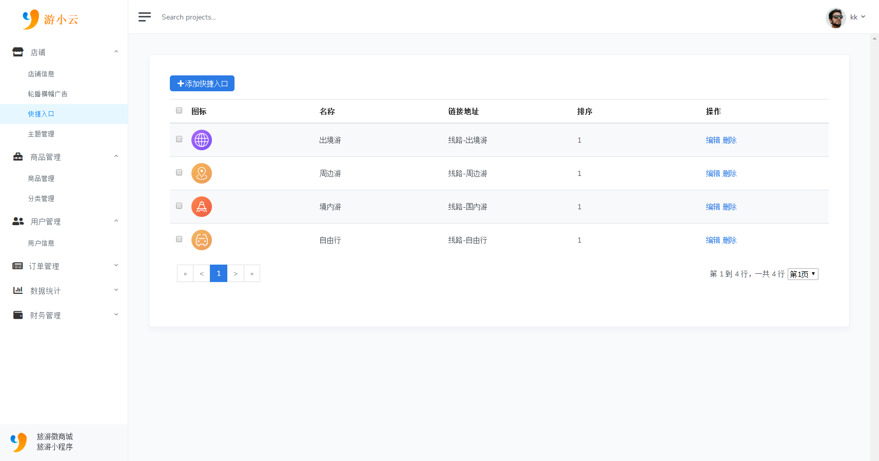Click the kk user avatar

(x=836, y=17)
